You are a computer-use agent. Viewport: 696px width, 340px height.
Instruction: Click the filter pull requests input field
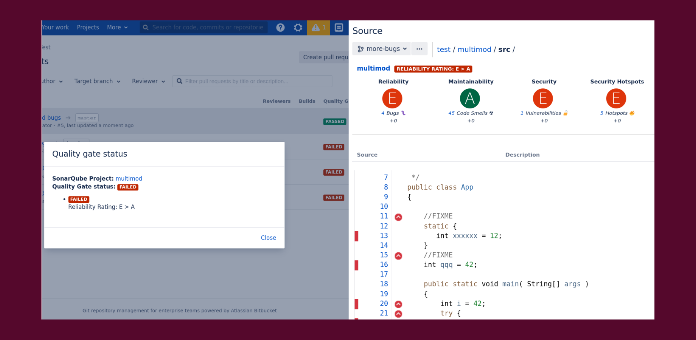point(252,81)
